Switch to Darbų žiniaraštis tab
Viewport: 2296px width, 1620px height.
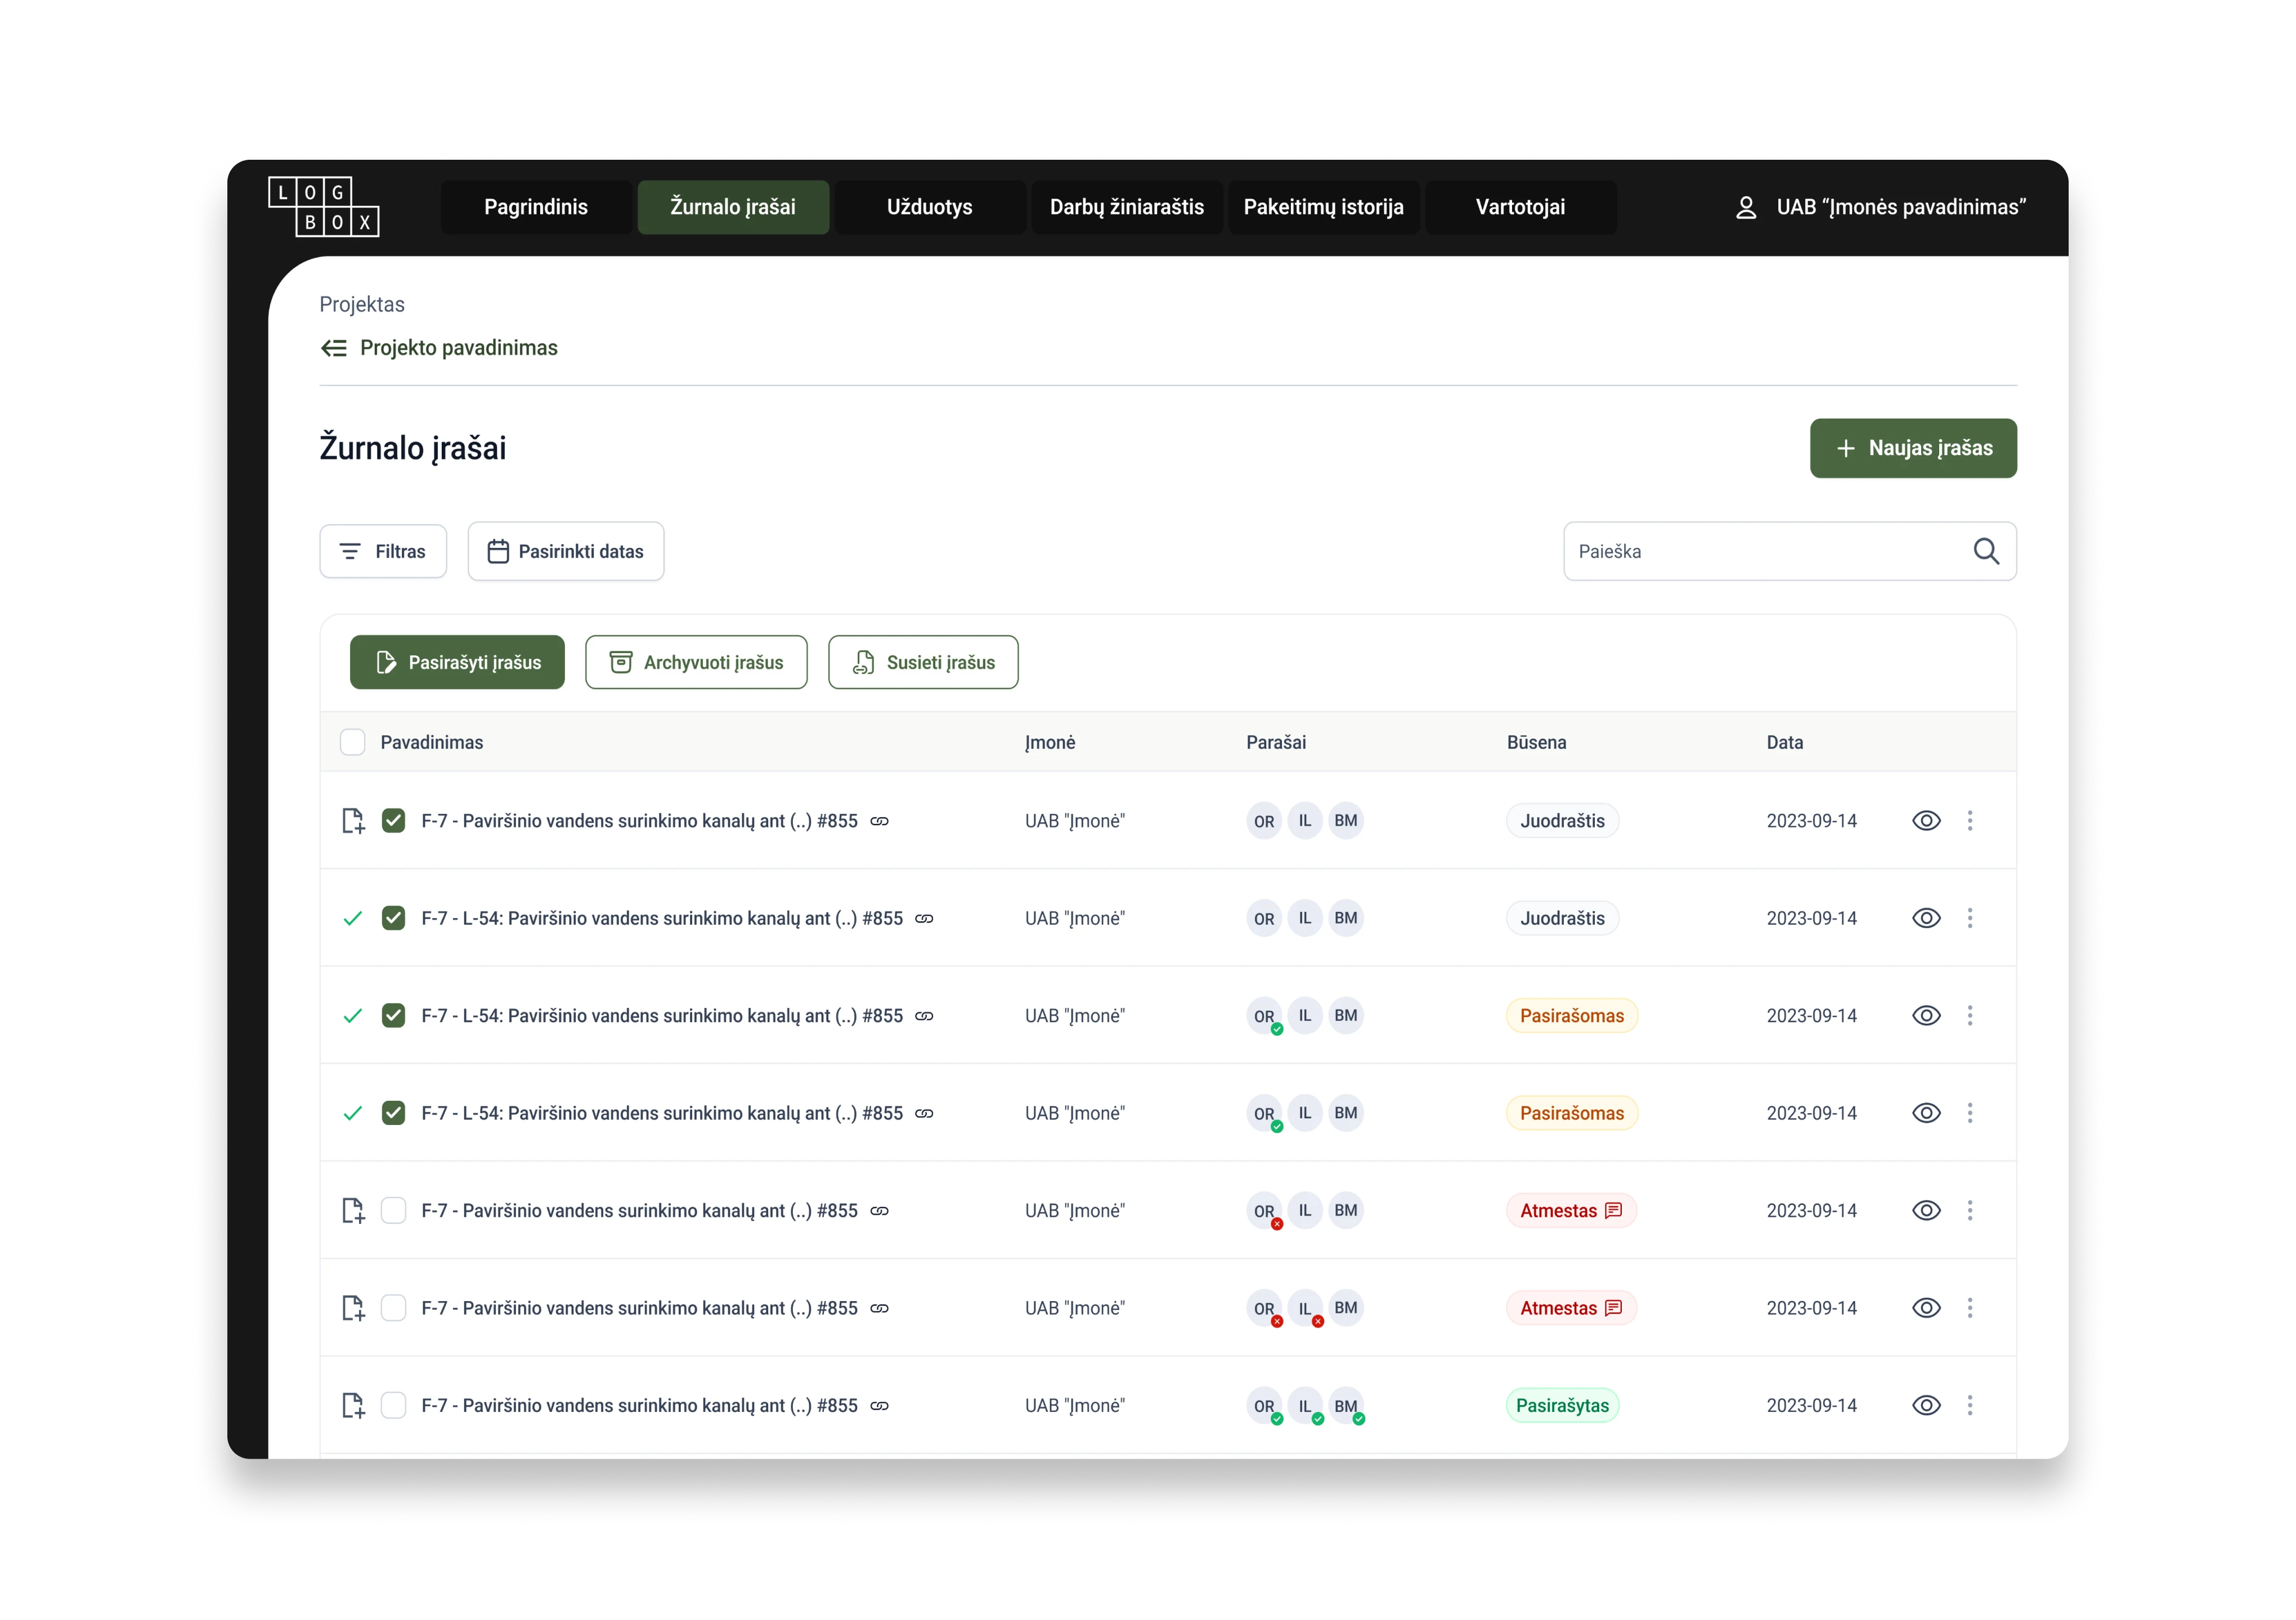[x=1126, y=207]
